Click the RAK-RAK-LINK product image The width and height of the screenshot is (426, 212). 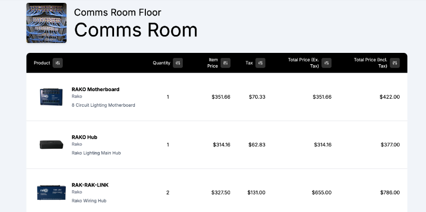pyautogui.click(x=51, y=193)
